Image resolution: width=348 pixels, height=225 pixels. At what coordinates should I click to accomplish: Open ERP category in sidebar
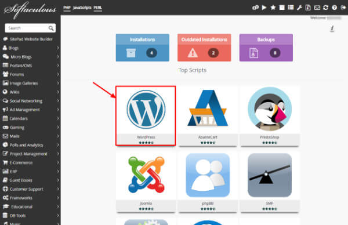[x=13, y=172]
